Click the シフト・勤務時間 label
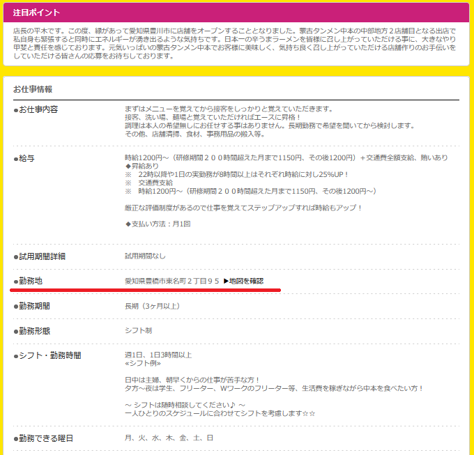The width and height of the screenshot is (474, 455). (49, 355)
